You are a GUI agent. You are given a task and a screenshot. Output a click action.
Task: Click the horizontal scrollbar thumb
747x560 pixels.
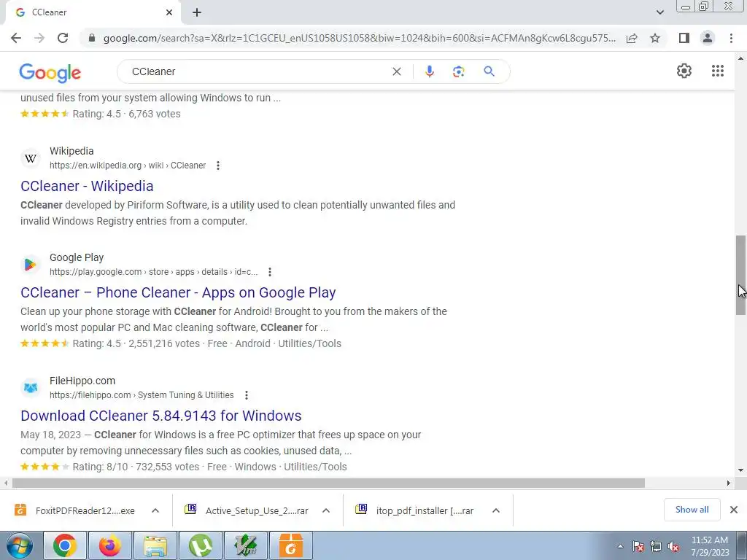click(x=328, y=483)
